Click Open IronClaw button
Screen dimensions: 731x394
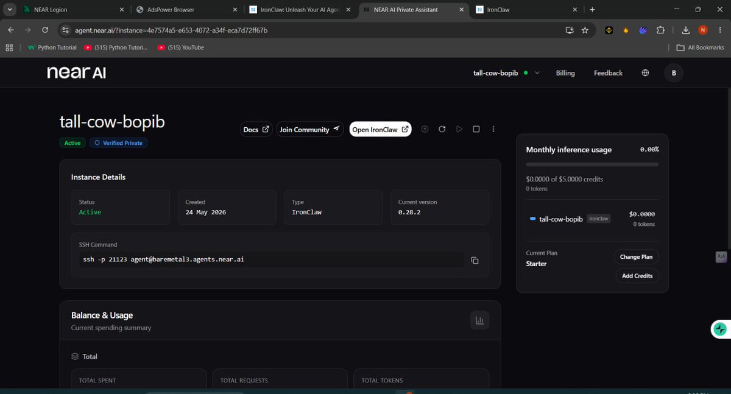click(x=380, y=129)
